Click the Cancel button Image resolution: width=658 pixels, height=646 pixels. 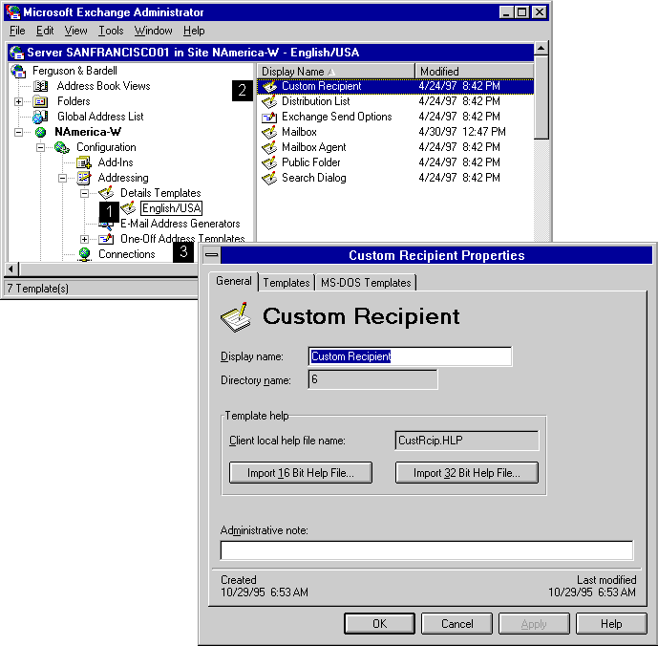point(457,624)
